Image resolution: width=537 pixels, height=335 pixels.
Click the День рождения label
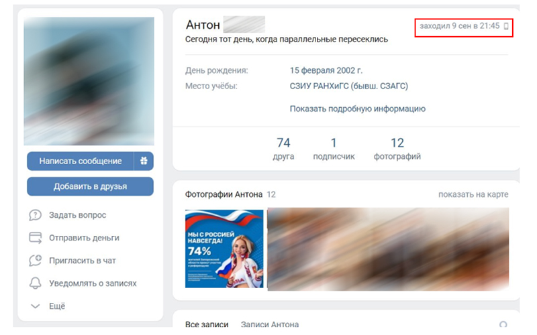(x=216, y=70)
